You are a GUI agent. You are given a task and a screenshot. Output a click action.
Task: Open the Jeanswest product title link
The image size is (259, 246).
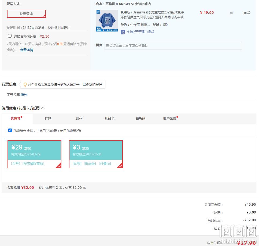pyautogui.click(x=152, y=15)
